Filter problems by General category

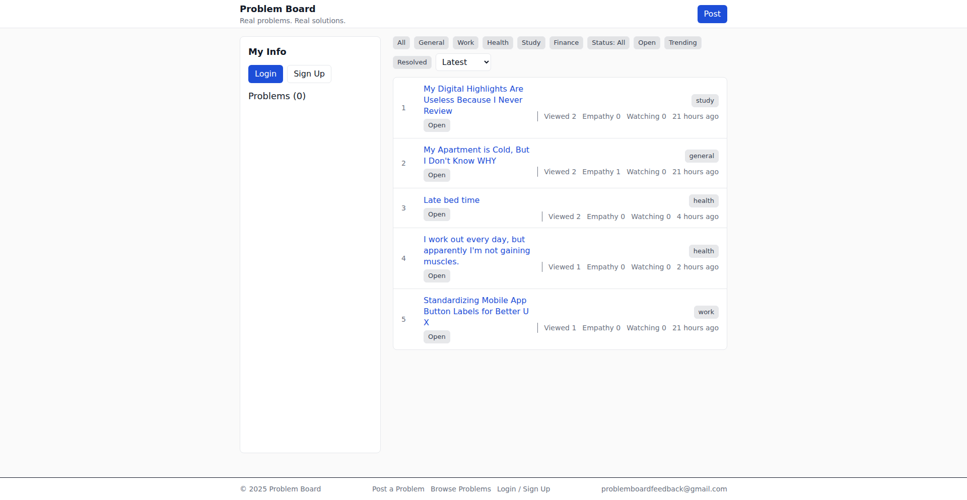(431, 43)
